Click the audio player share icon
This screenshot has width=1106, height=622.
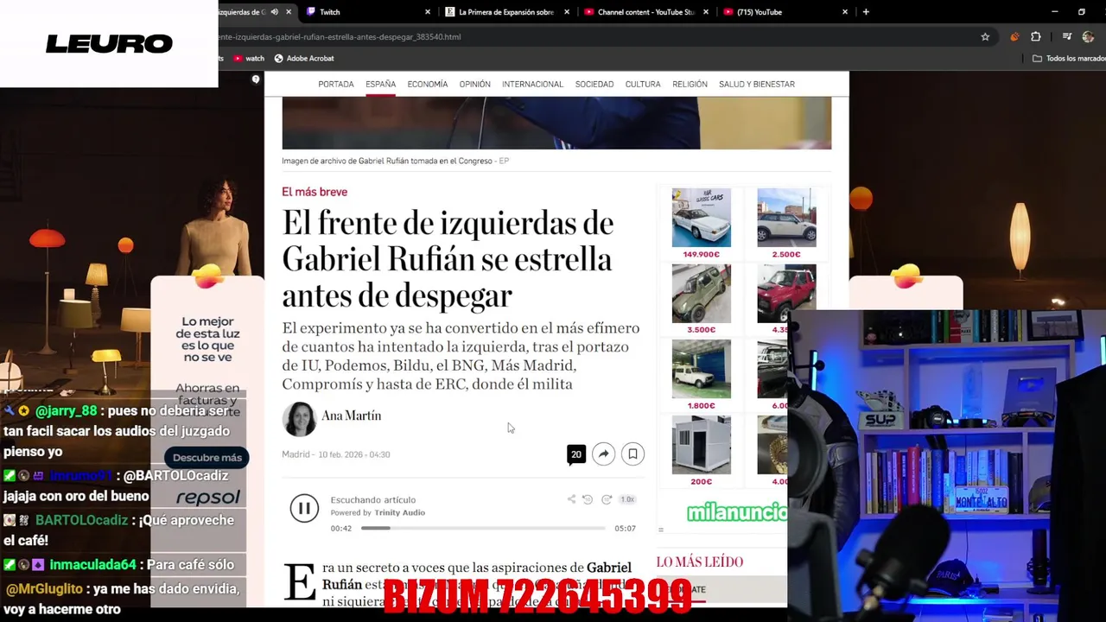pos(571,499)
